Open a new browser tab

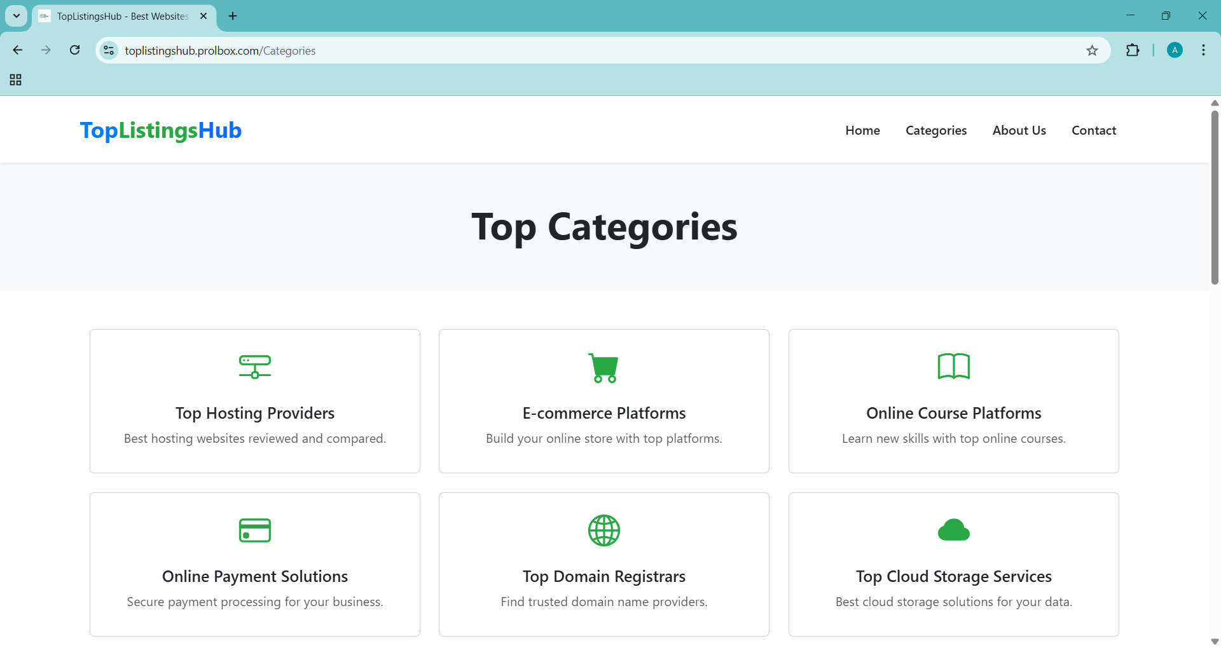point(233,16)
